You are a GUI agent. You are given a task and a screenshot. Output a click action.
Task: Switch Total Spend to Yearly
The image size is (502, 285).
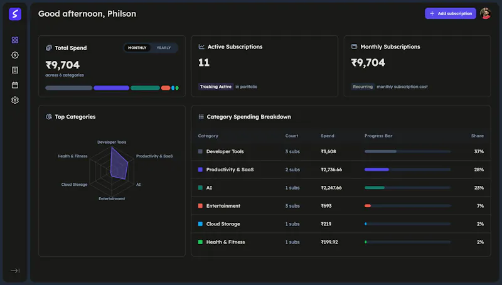pyautogui.click(x=164, y=48)
